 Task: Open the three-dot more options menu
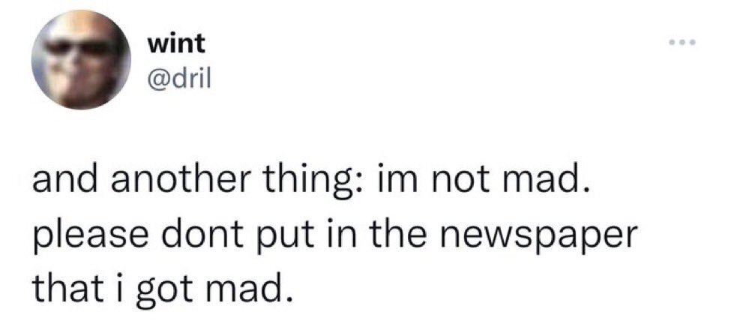pyautogui.click(x=682, y=43)
